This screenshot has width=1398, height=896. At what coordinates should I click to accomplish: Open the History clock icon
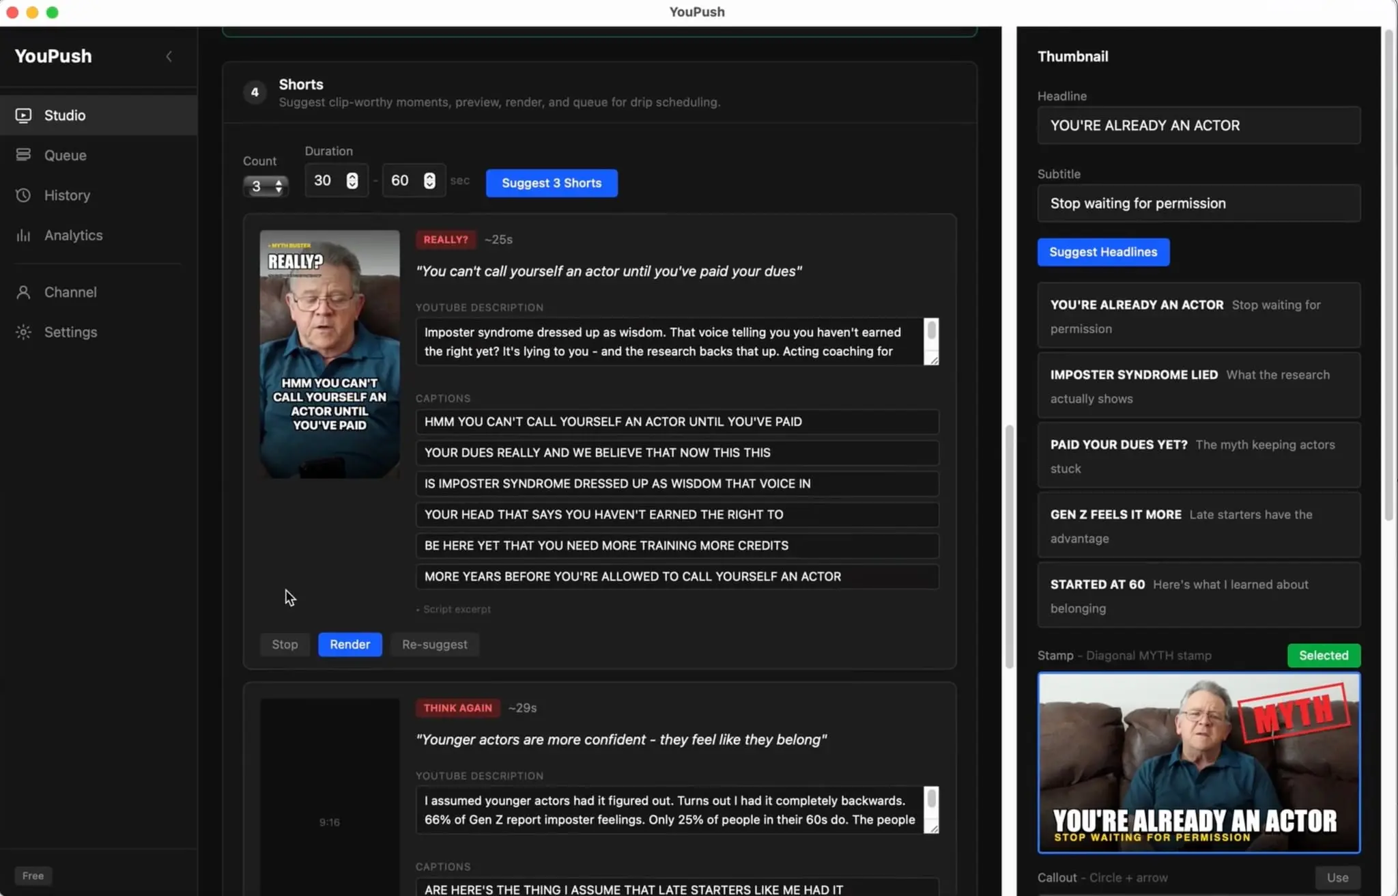coord(23,195)
